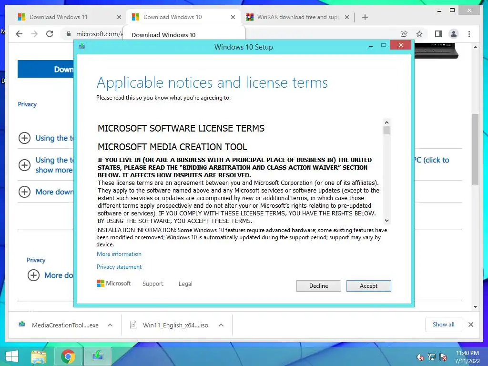This screenshot has width=488, height=366.
Task: Open the taskbar clock and date
Action: [x=468, y=357]
